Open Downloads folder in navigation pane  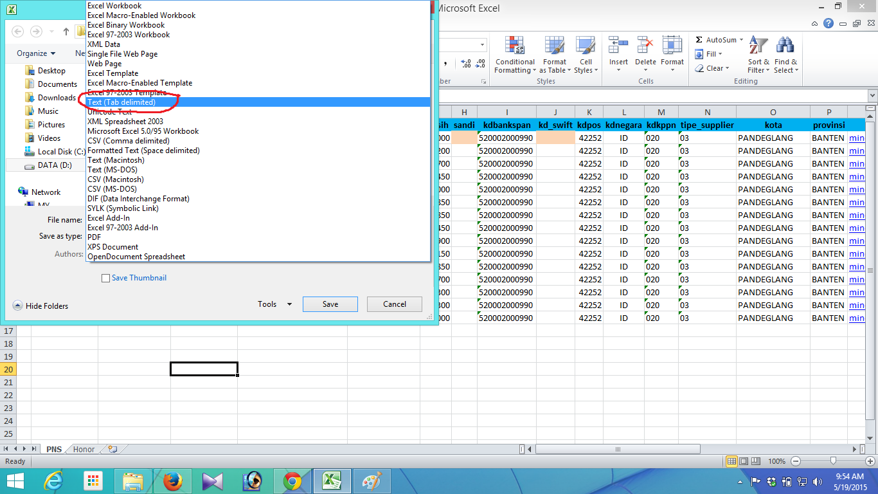click(x=50, y=98)
